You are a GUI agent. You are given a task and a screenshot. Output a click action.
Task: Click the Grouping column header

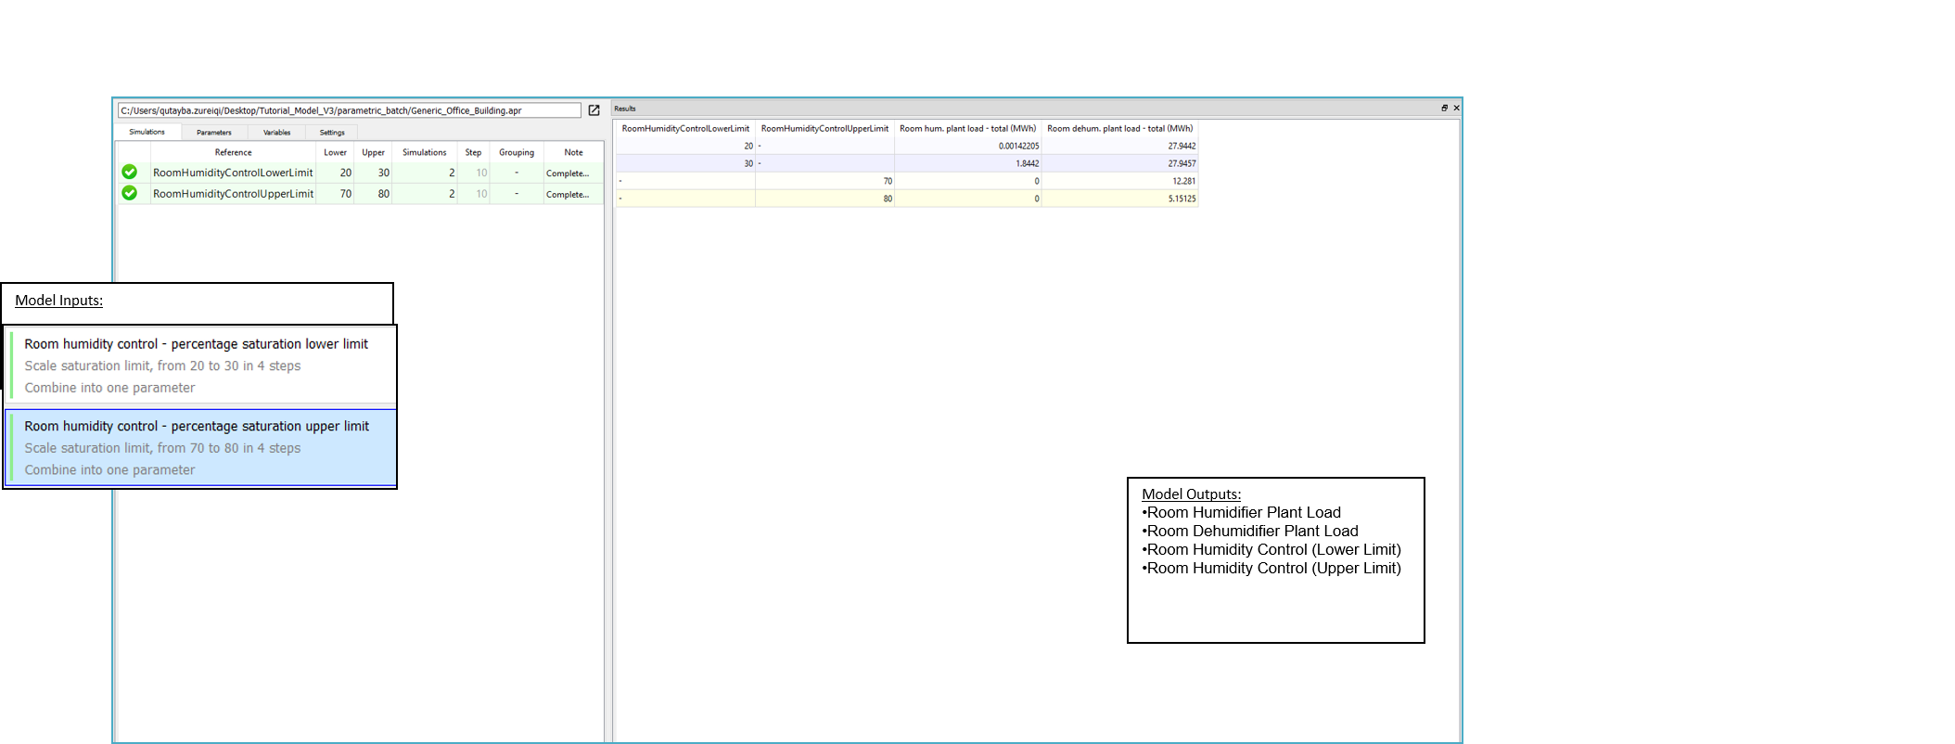516,152
